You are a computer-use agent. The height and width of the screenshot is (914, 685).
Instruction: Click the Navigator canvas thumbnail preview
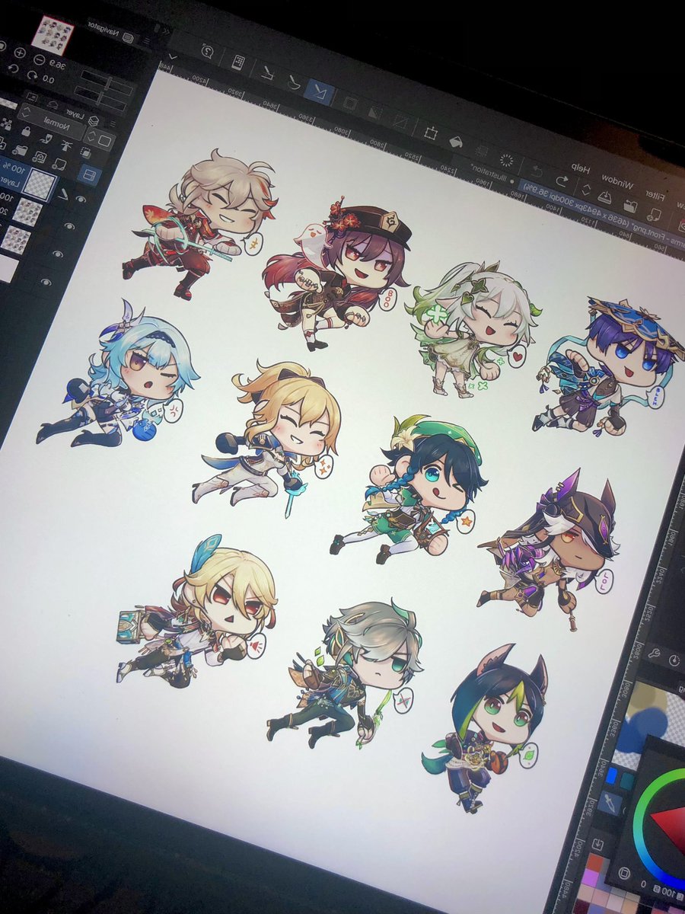(x=53, y=35)
